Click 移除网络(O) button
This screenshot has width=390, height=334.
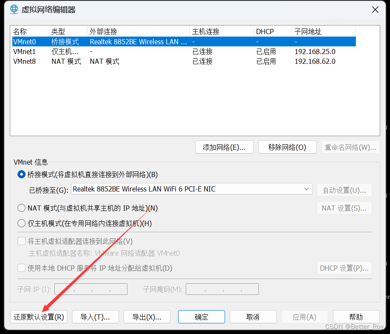[287, 147]
